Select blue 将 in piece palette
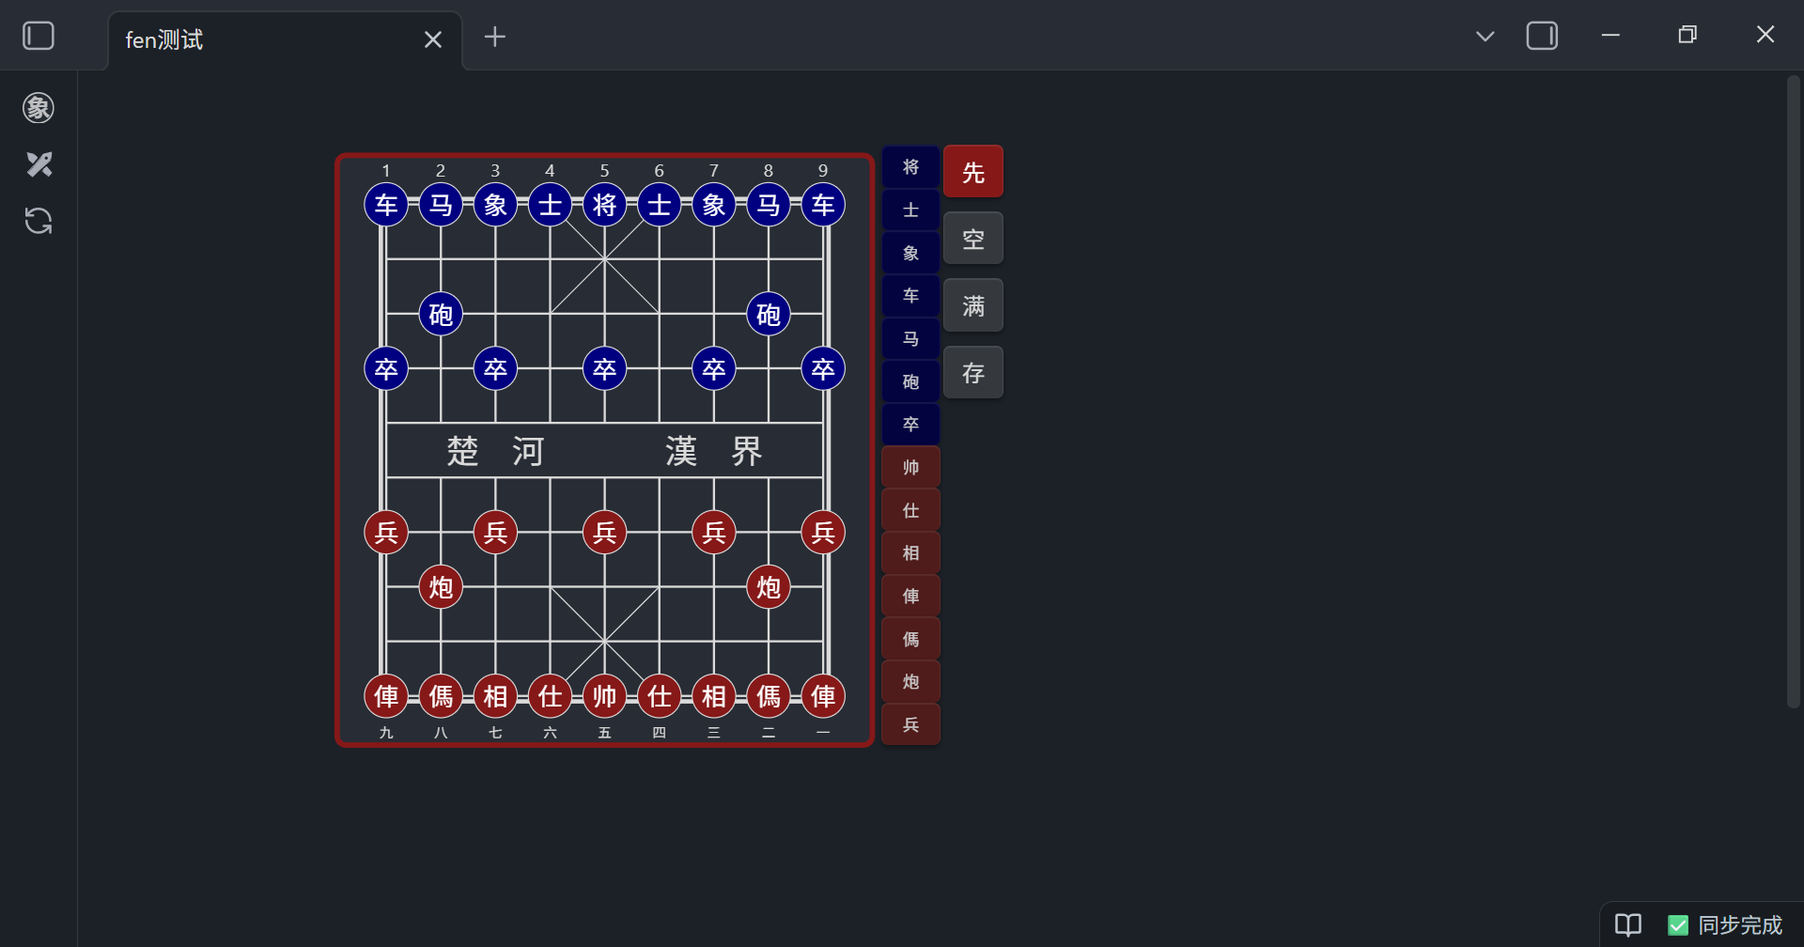1804x947 pixels. (910, 167)
